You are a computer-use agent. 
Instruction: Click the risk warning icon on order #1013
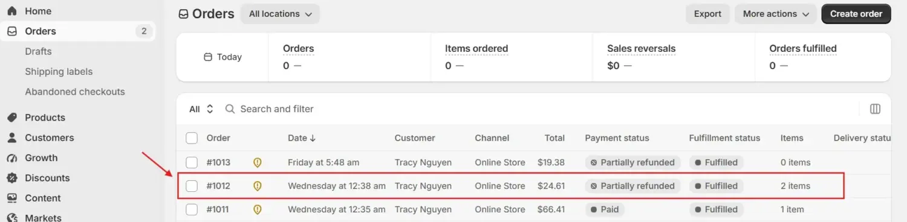tap(257, 162)
